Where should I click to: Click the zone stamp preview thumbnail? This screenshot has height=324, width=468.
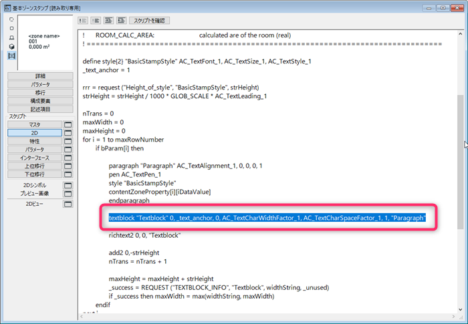[45, 42]
